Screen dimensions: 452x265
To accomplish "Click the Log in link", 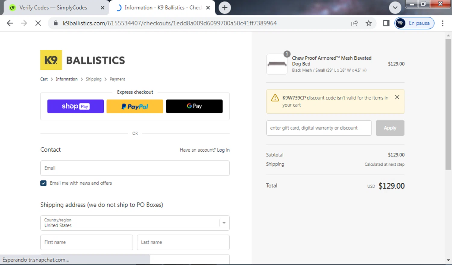I will tap(223, 150).
